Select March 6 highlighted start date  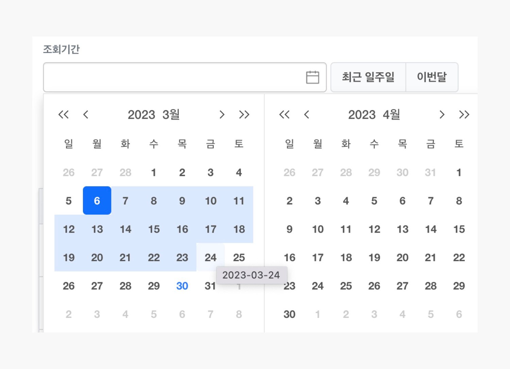coord(97,201)
